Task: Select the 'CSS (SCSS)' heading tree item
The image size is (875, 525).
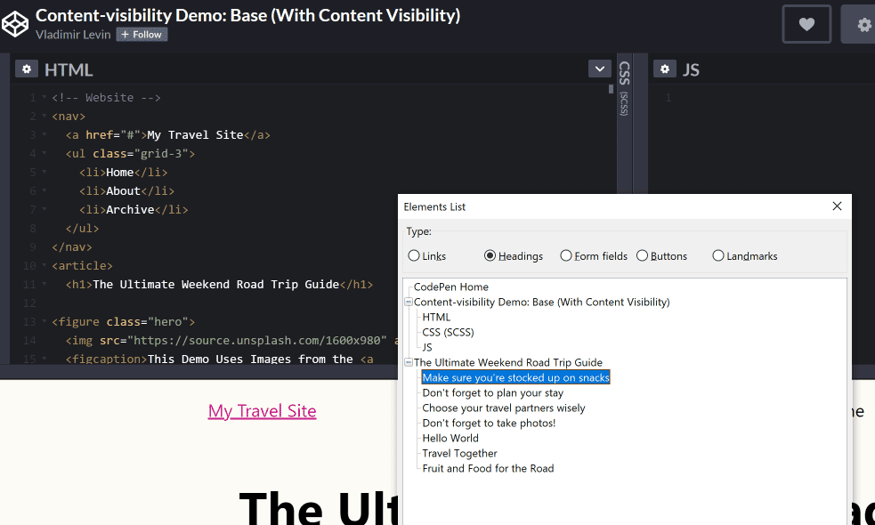Action: (x=448, y=332)
